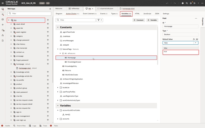
Task: Open the Properties side tab
Action: point(203,22)
